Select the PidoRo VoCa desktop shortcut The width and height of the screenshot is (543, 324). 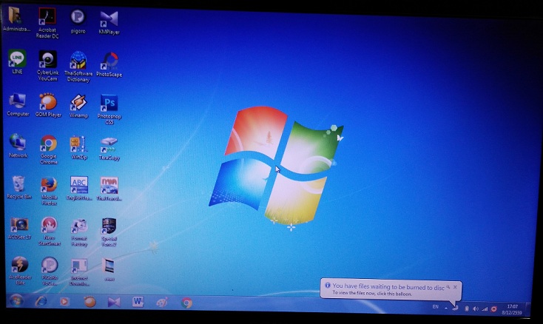pyautogui.click(x=50, y=271)
